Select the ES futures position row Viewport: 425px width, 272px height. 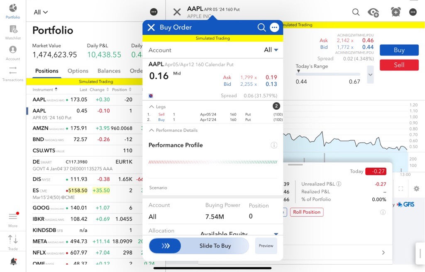click(x=84, y=194)
